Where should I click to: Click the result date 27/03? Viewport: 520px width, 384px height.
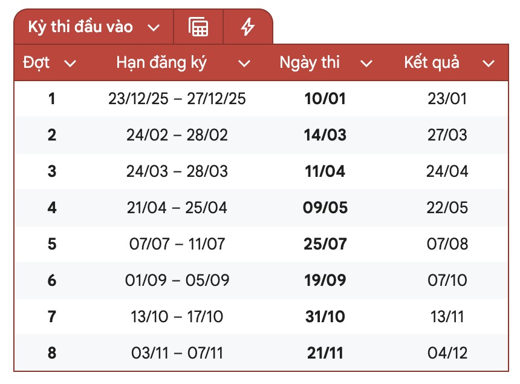[x=447, y=135]
